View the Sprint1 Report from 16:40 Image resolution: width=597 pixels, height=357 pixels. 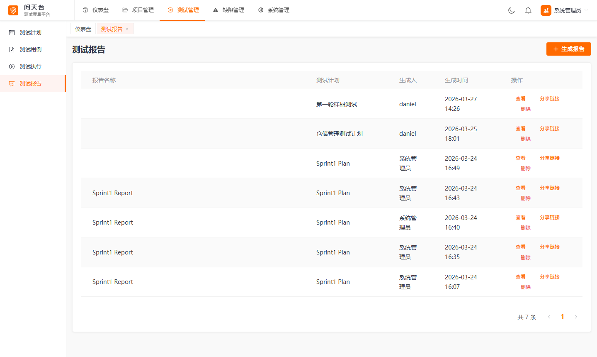(521, 218)
